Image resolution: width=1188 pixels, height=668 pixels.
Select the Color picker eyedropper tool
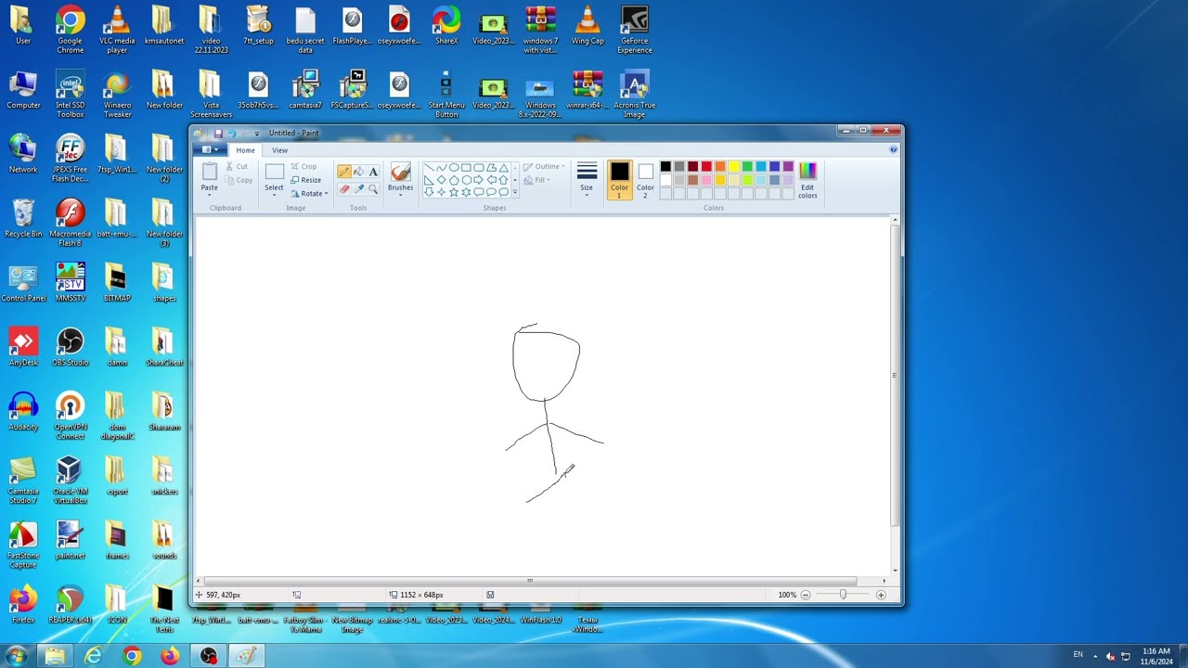pos(359,188)
